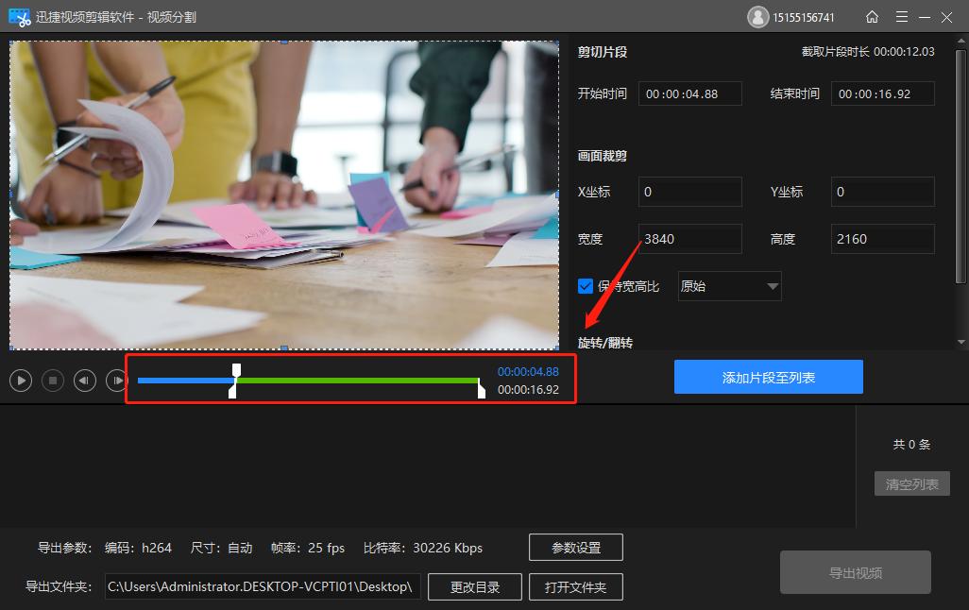This screenshot has width=969, height=610.
Task: Toggle the 保持宽高比 checkbox
Action: coord(586,286)
